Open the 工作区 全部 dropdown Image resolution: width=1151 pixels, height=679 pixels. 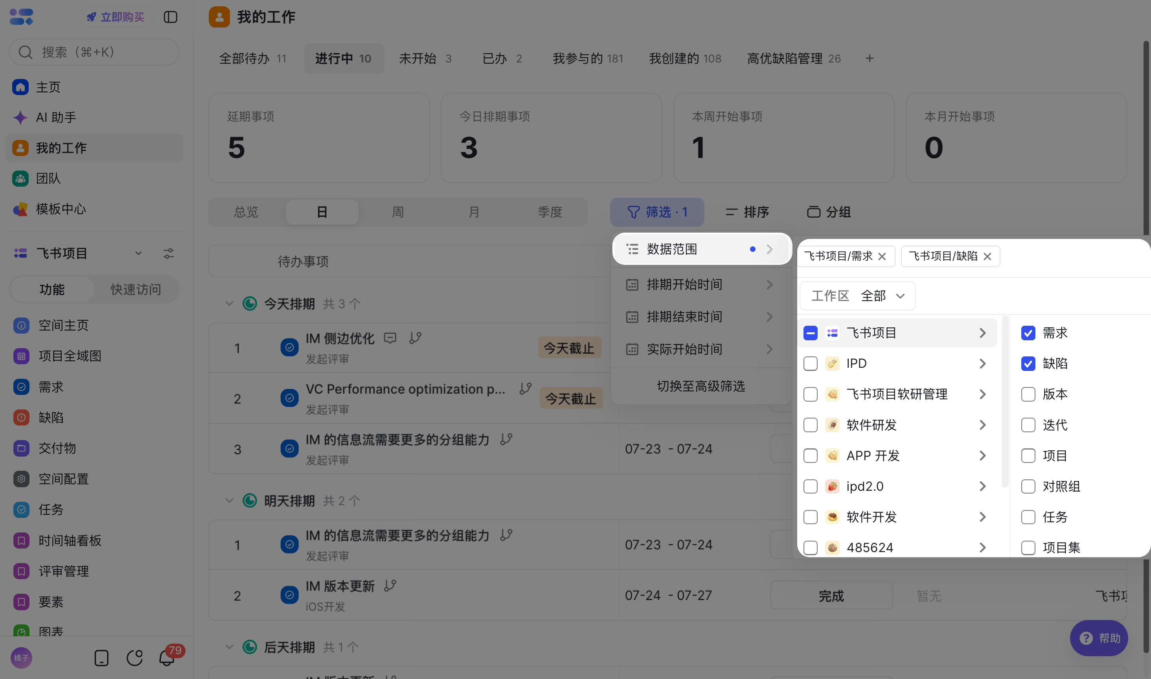tap(857, 296)
